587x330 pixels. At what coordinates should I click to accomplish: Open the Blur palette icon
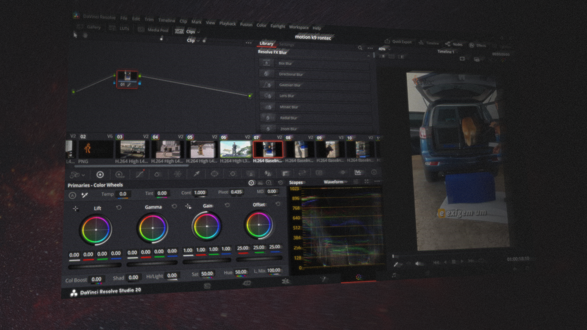pyautogui.click(x=268, y=173)
